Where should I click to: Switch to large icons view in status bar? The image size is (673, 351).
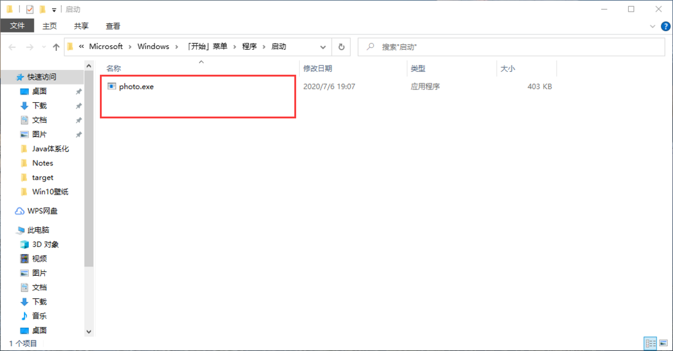tap(664, 343)
